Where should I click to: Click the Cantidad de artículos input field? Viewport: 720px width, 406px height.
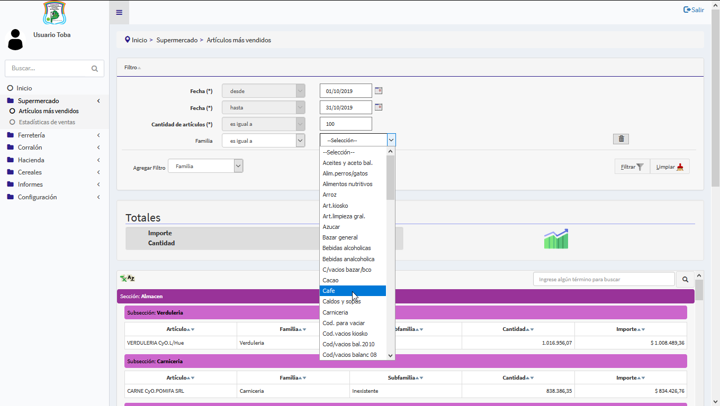(346, 124)
